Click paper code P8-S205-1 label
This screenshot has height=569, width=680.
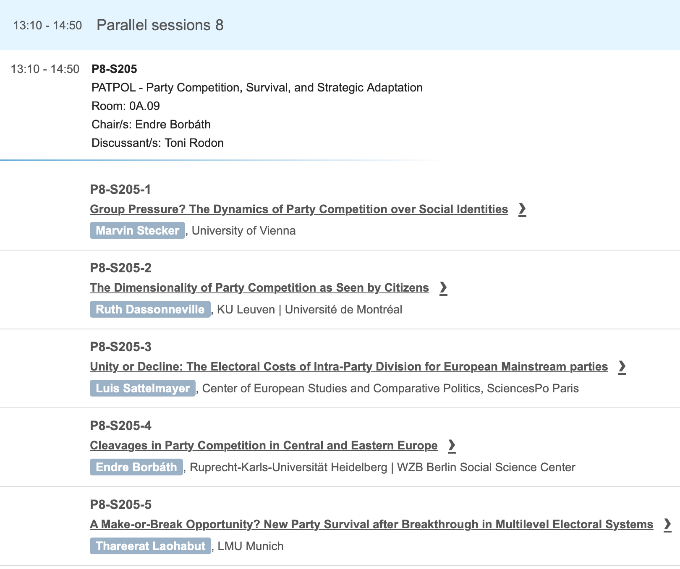coord(120,190)
